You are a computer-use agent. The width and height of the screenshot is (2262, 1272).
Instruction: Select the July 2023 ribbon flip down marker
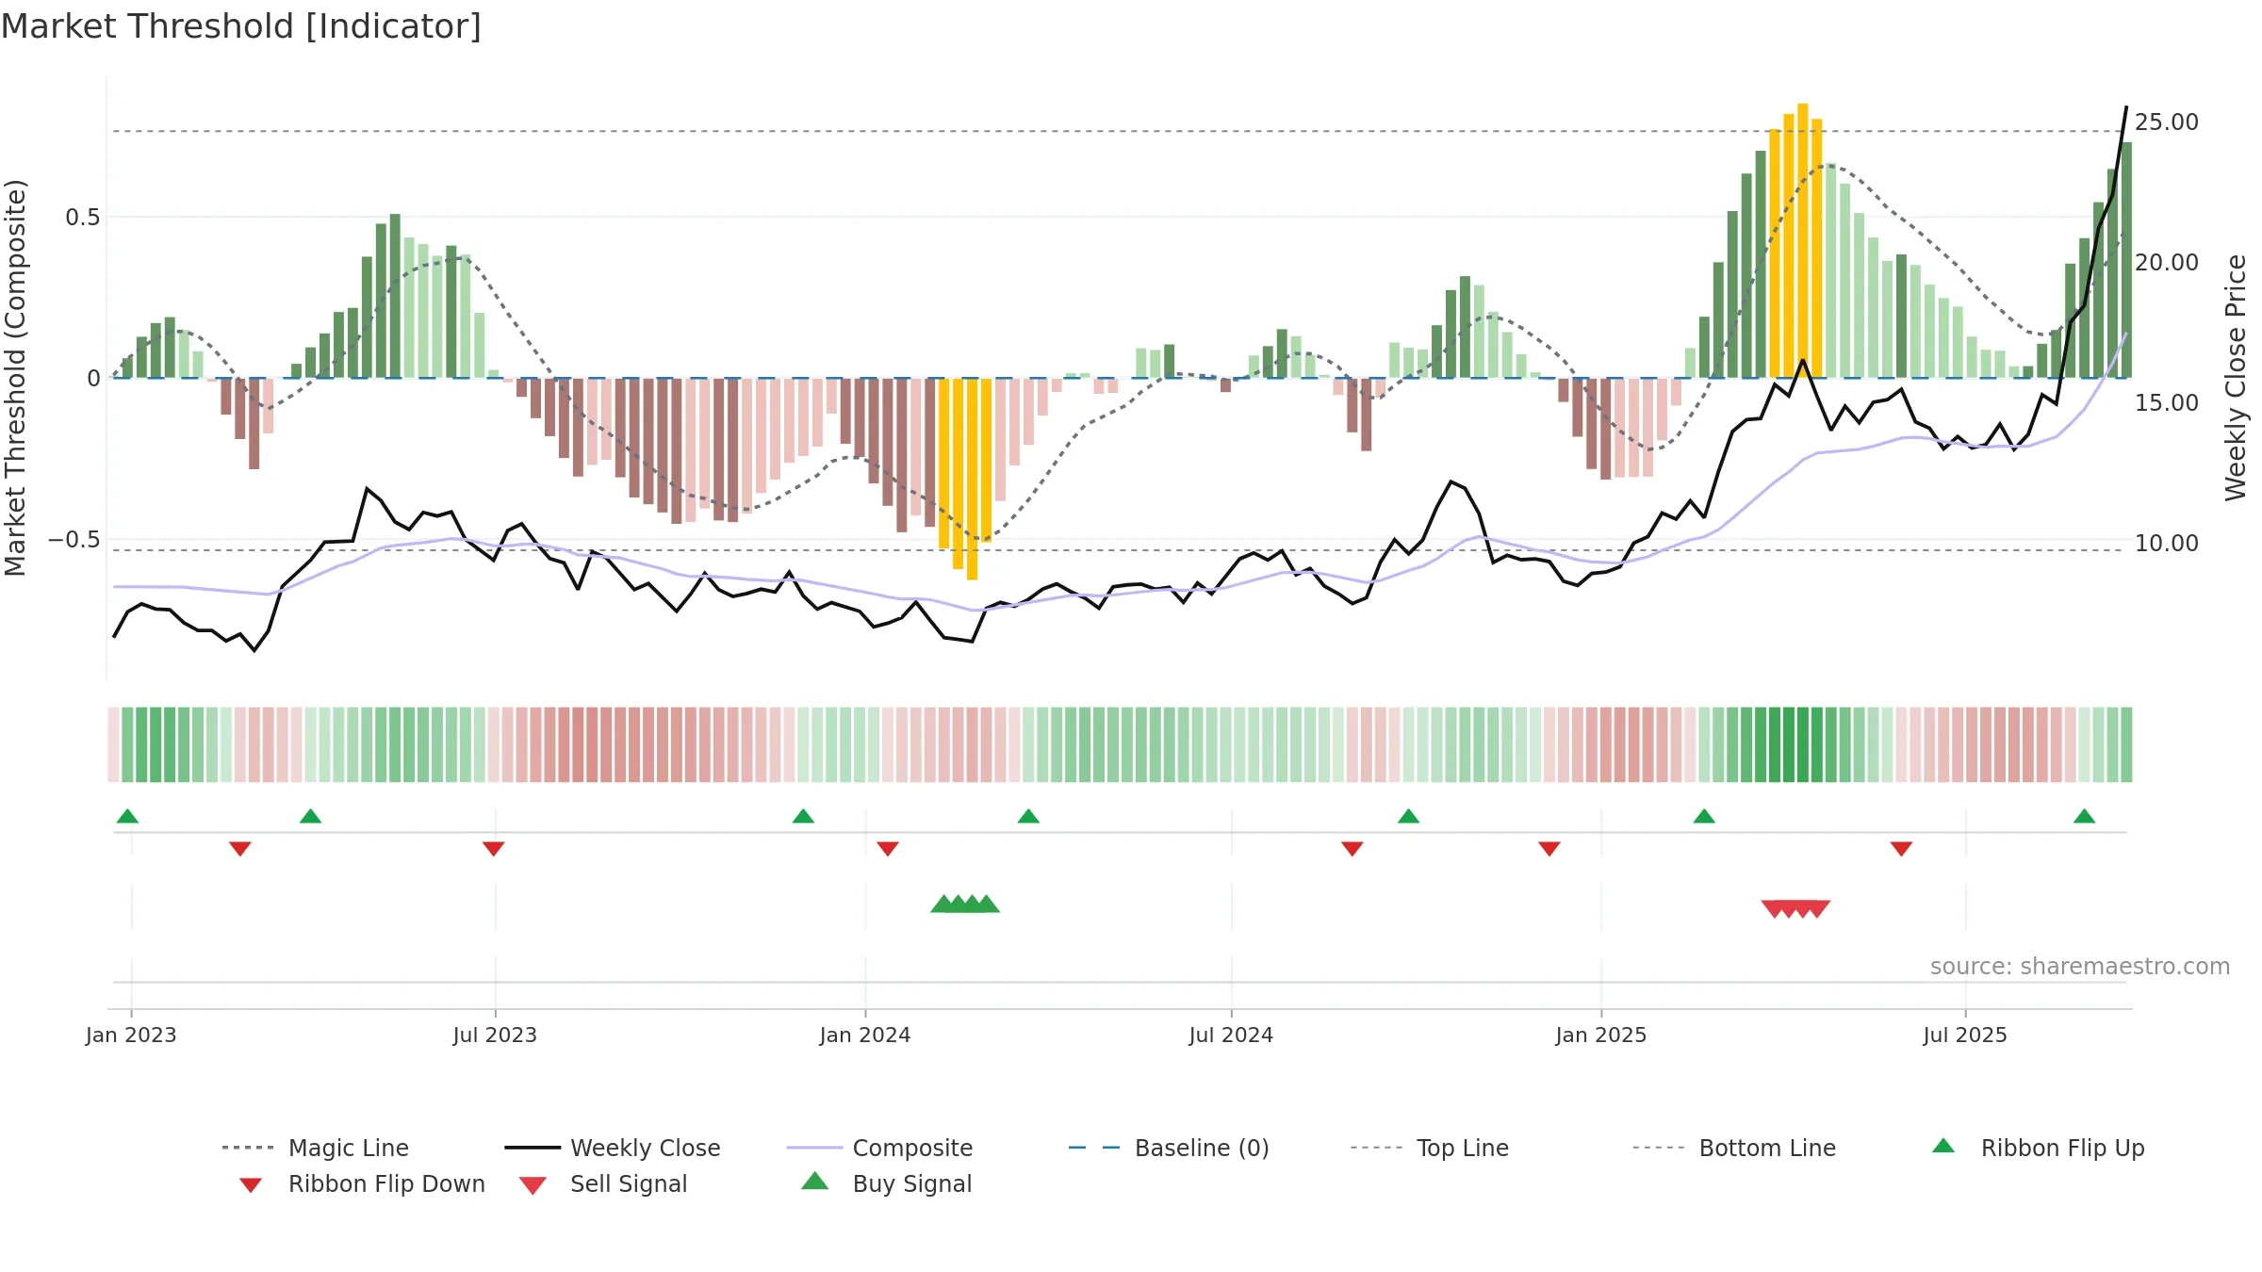point(493,849)
